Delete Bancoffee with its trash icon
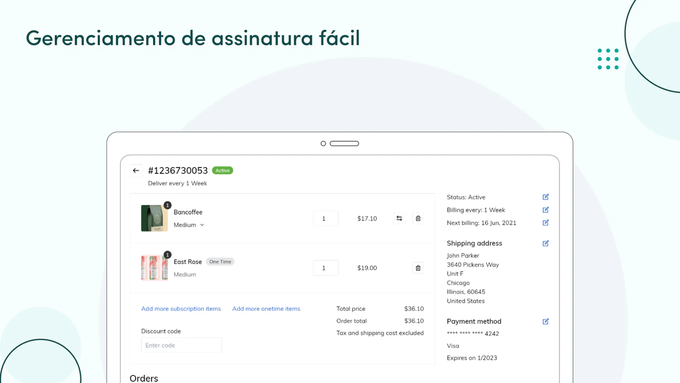Screen dimensions: 680x383 pyautogui.click(x=418, y=218)
